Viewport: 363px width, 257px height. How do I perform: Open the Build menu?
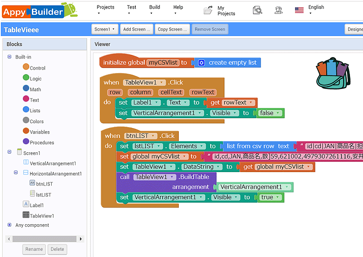[155, 10]
